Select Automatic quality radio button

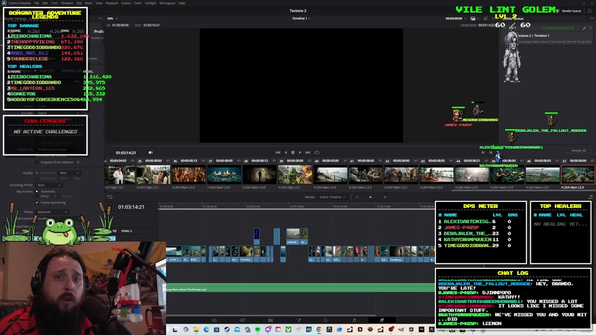coord(37,173)
